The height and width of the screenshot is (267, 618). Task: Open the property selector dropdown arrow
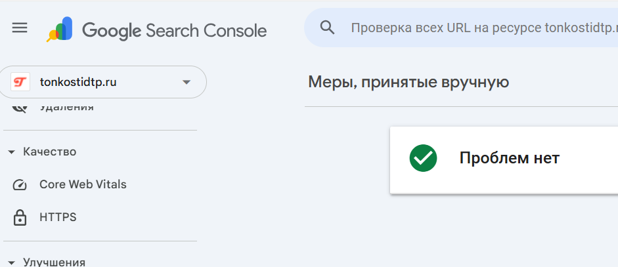[186, 82]
